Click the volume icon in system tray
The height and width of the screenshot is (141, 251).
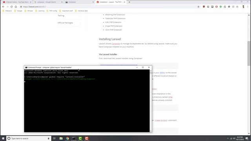tap(234, 138)
